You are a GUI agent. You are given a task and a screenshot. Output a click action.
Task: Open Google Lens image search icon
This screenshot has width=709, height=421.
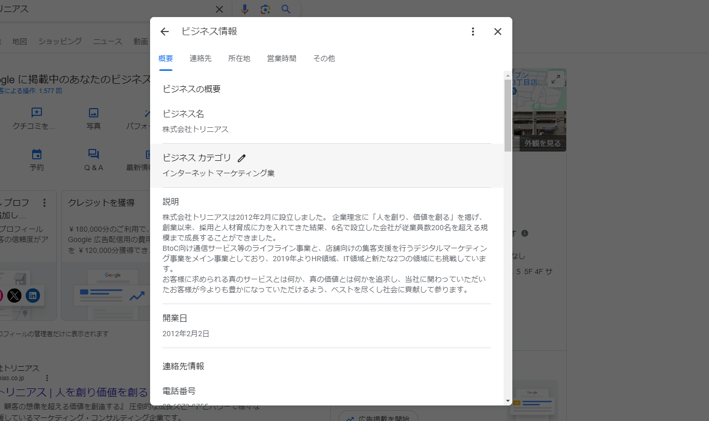(265, 9)
